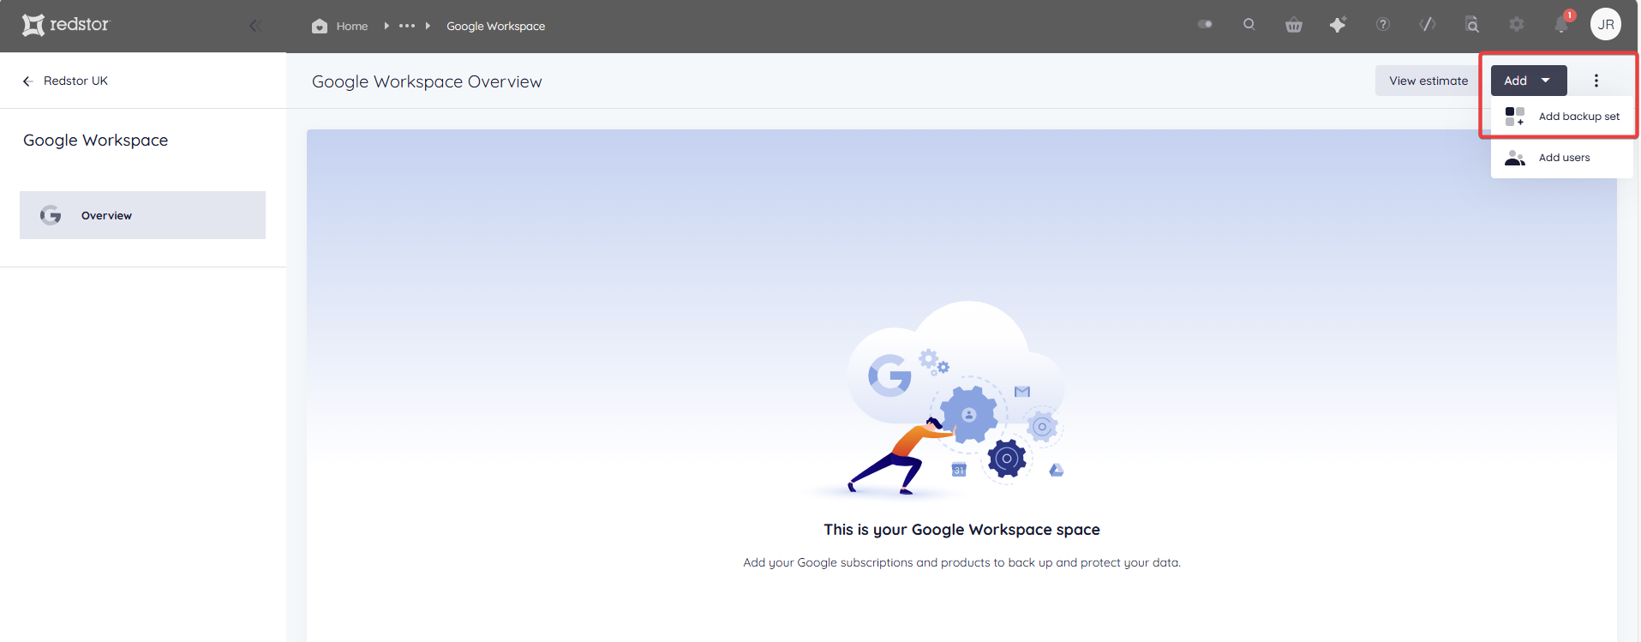Click the Redstor logo

[66, 25]
